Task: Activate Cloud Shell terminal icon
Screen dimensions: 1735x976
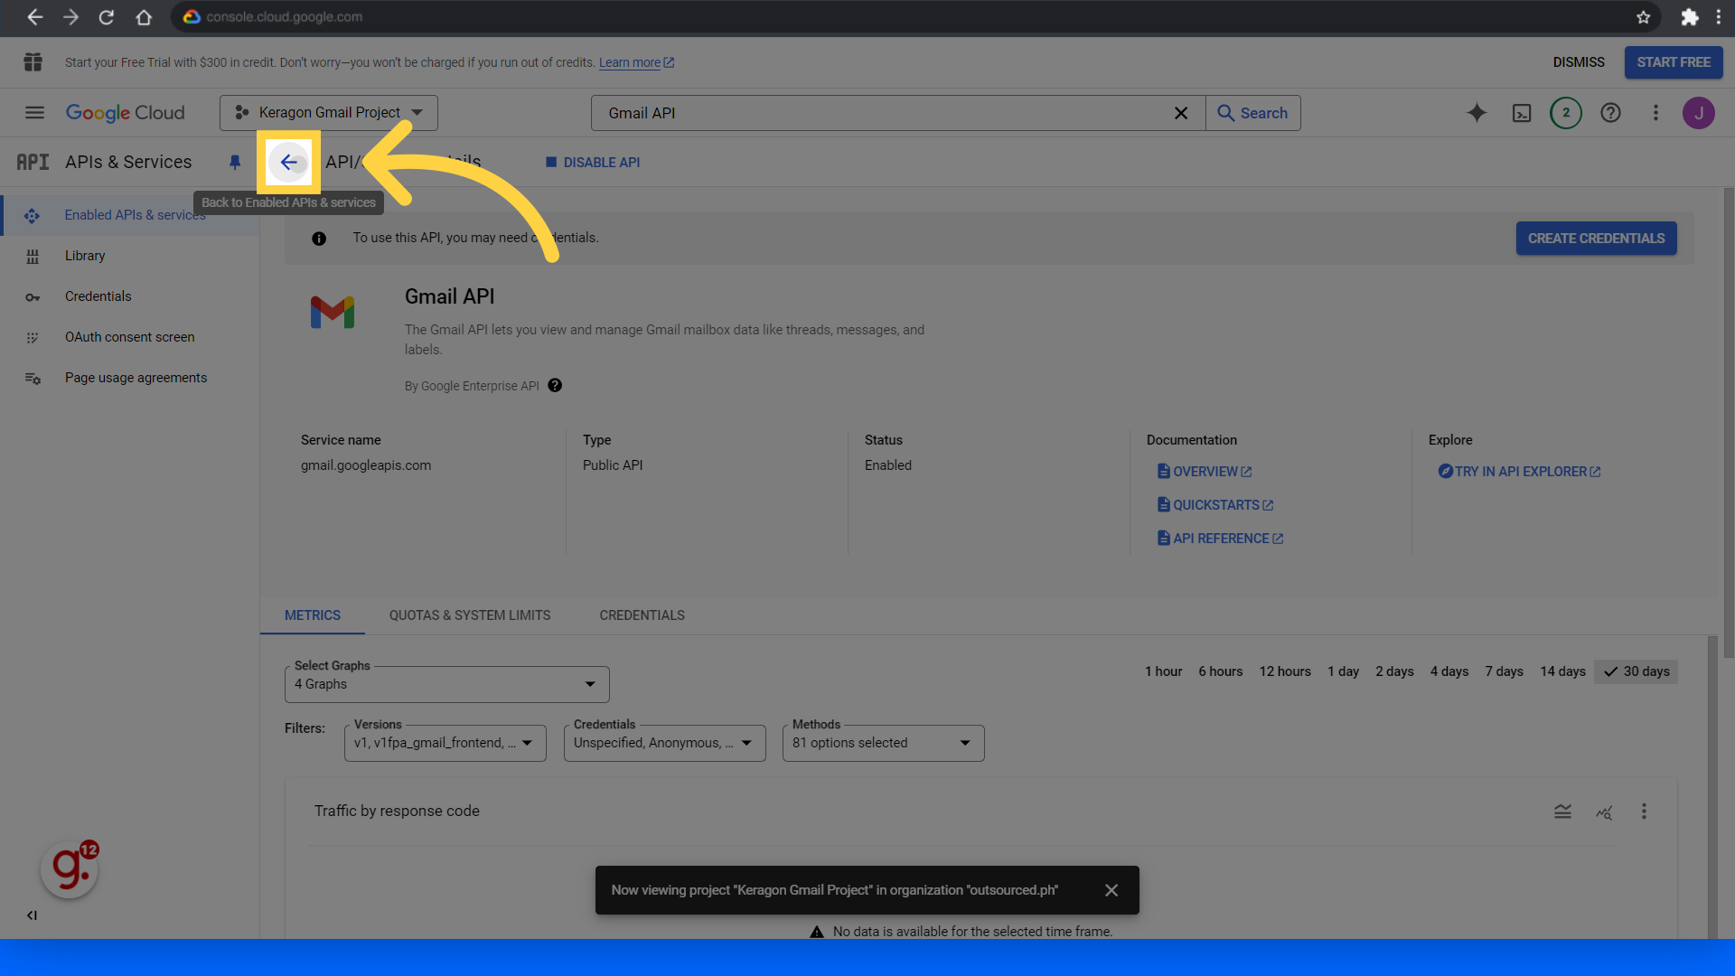Action: pos(1522,113)
